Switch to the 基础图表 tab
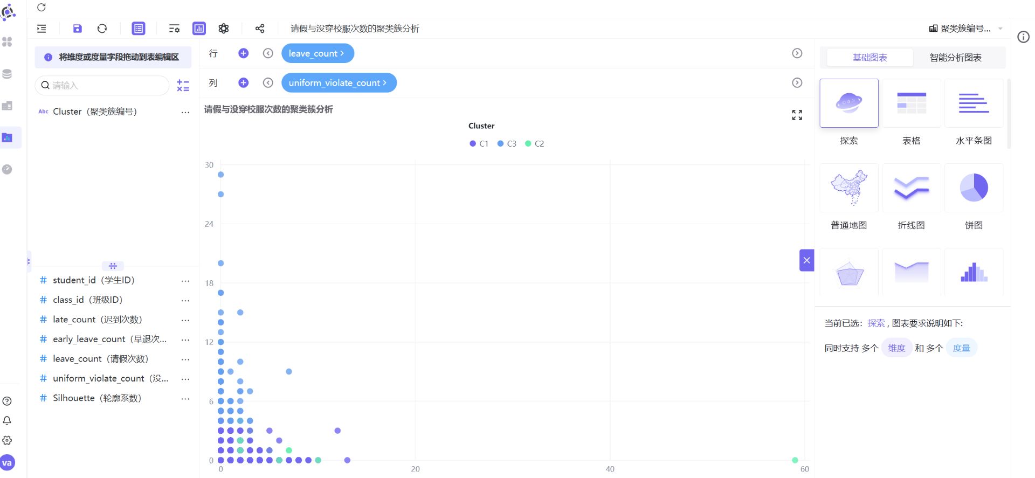1035x478 pixels. 870,58
